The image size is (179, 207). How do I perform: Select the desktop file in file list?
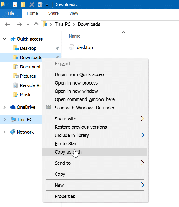pyautogui.click(x=85, y=48)
